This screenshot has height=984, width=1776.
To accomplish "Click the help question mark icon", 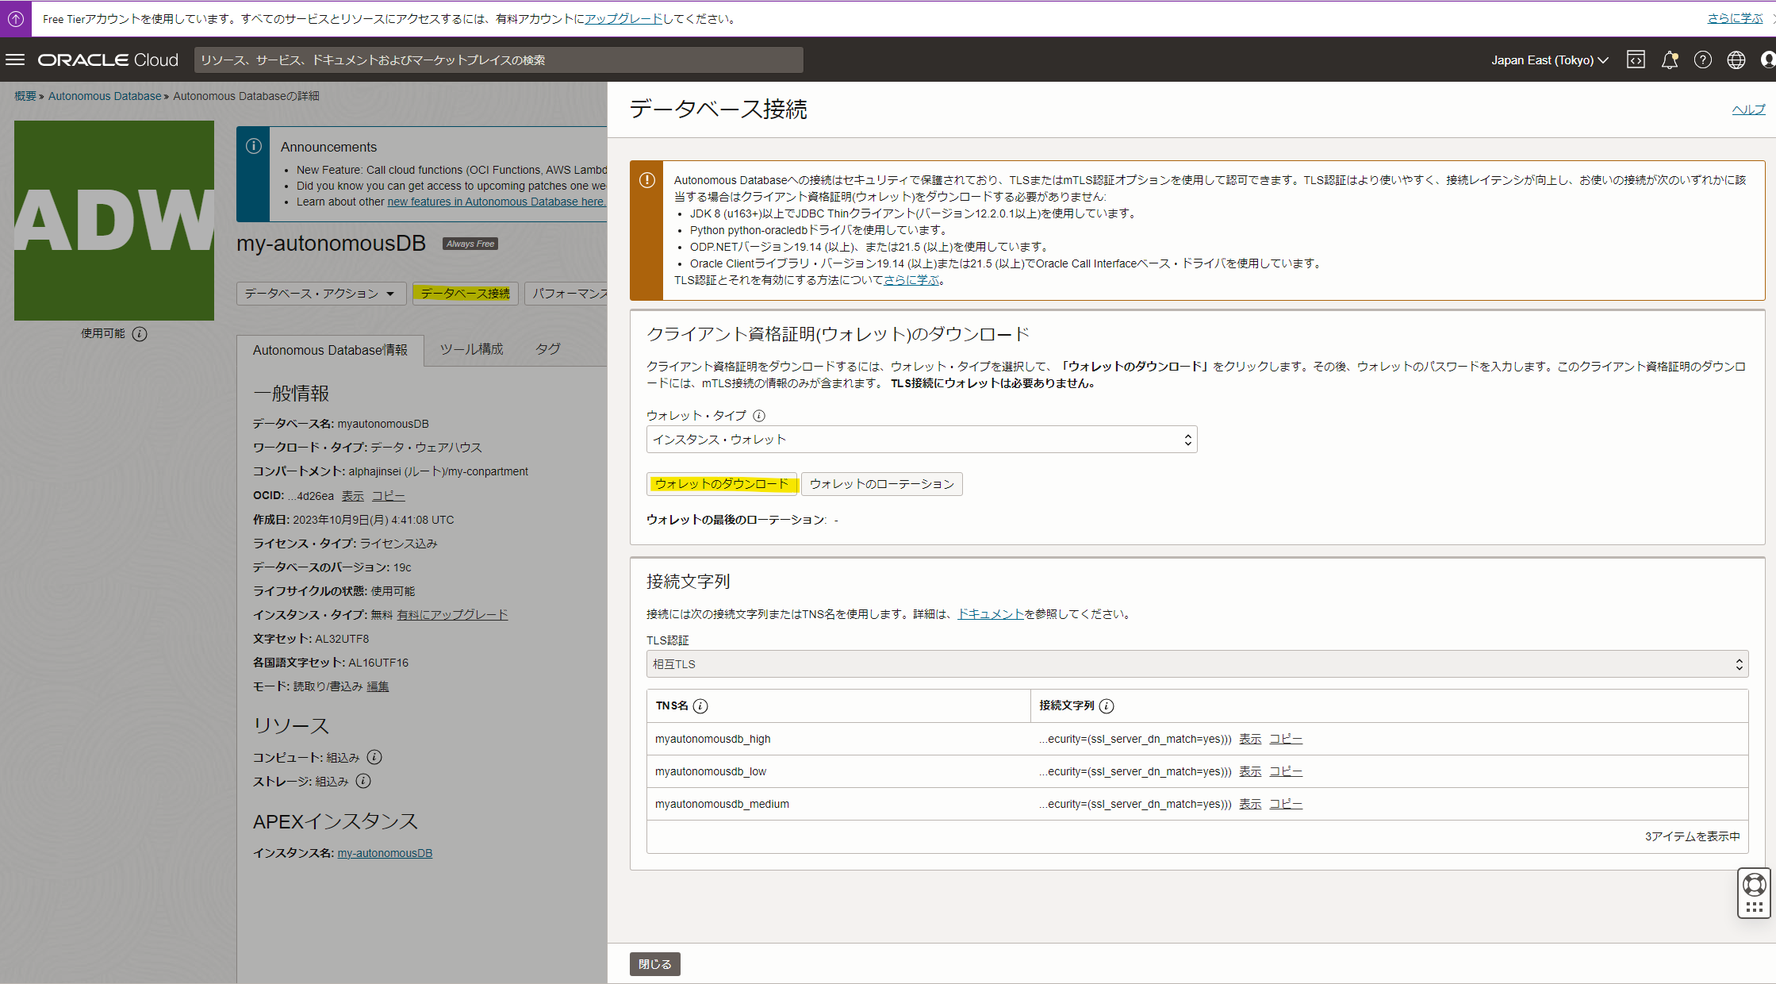I will (x=1702, y=60).
